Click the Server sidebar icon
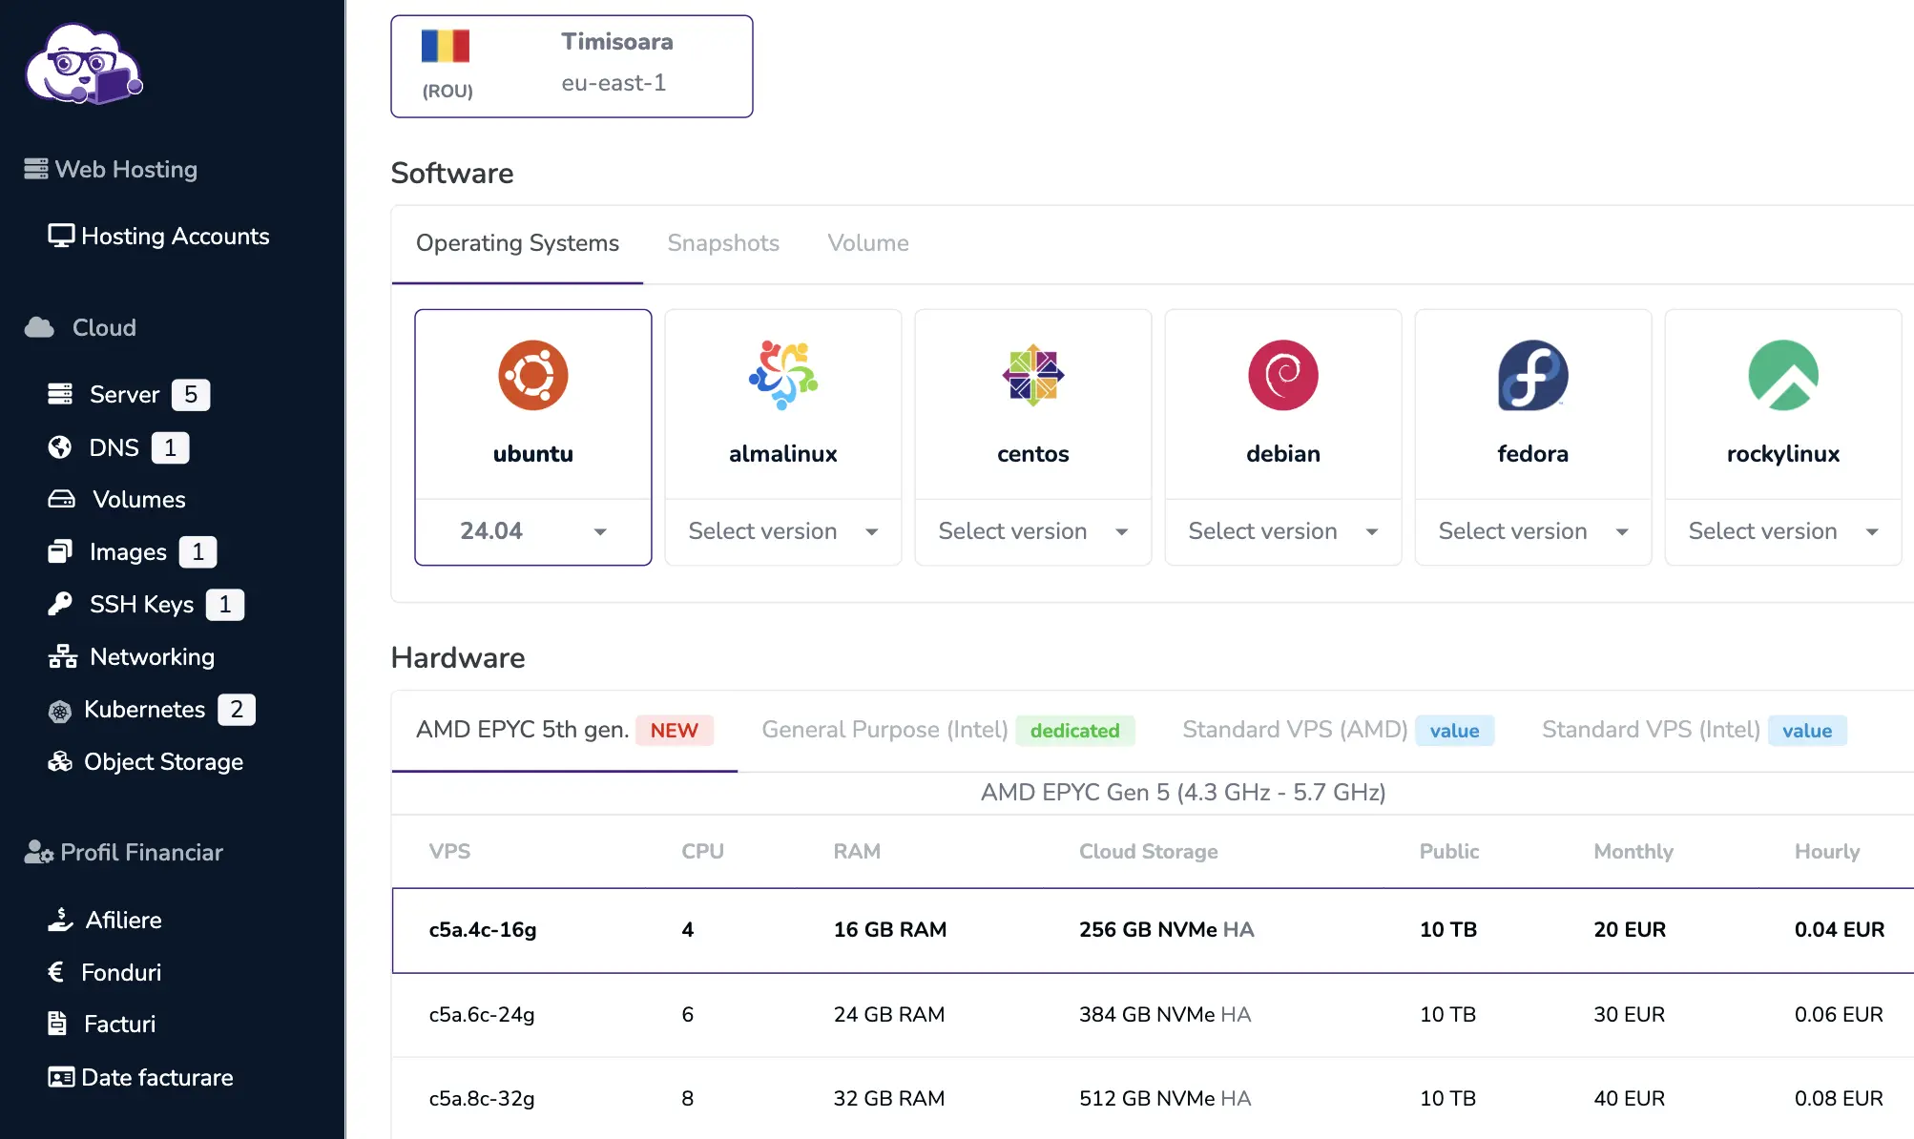Viewport: 1914px width, 1139px height. [x=60, y=394]
